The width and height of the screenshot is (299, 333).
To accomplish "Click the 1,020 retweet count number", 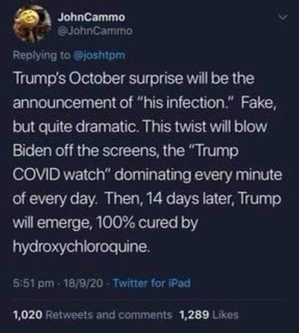I will click(28, 315).
